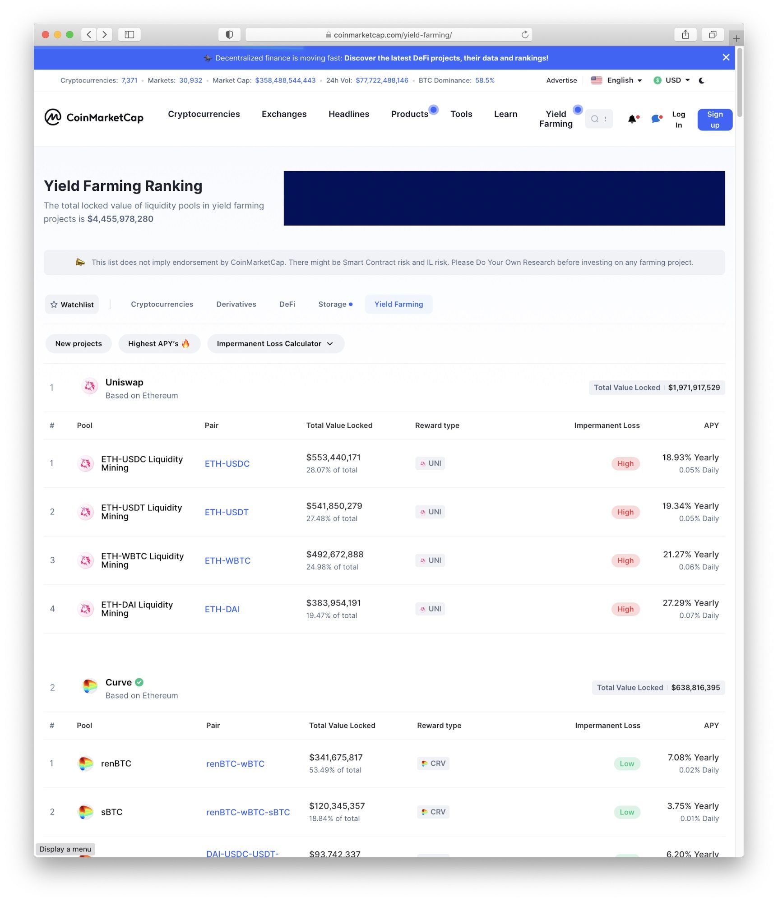The image size is (778, 902).
Task: Click the Sign up button
Action: click(x=715, y=120)
